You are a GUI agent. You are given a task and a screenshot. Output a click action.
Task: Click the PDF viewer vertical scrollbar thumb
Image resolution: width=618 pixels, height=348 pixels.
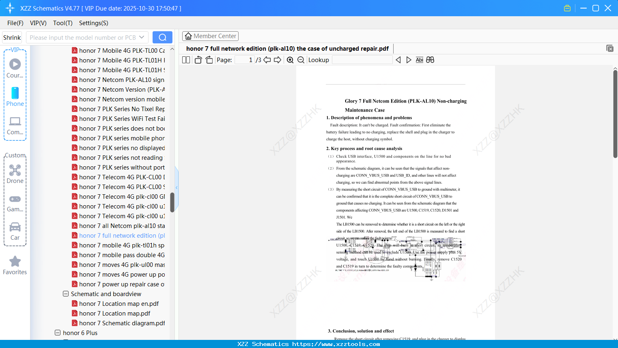point(615,114)
